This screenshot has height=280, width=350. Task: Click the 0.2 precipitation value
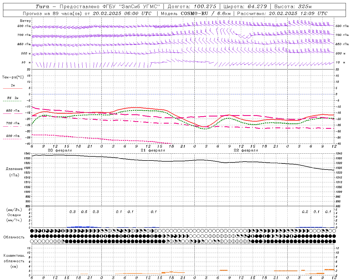(x=305, y=212)
